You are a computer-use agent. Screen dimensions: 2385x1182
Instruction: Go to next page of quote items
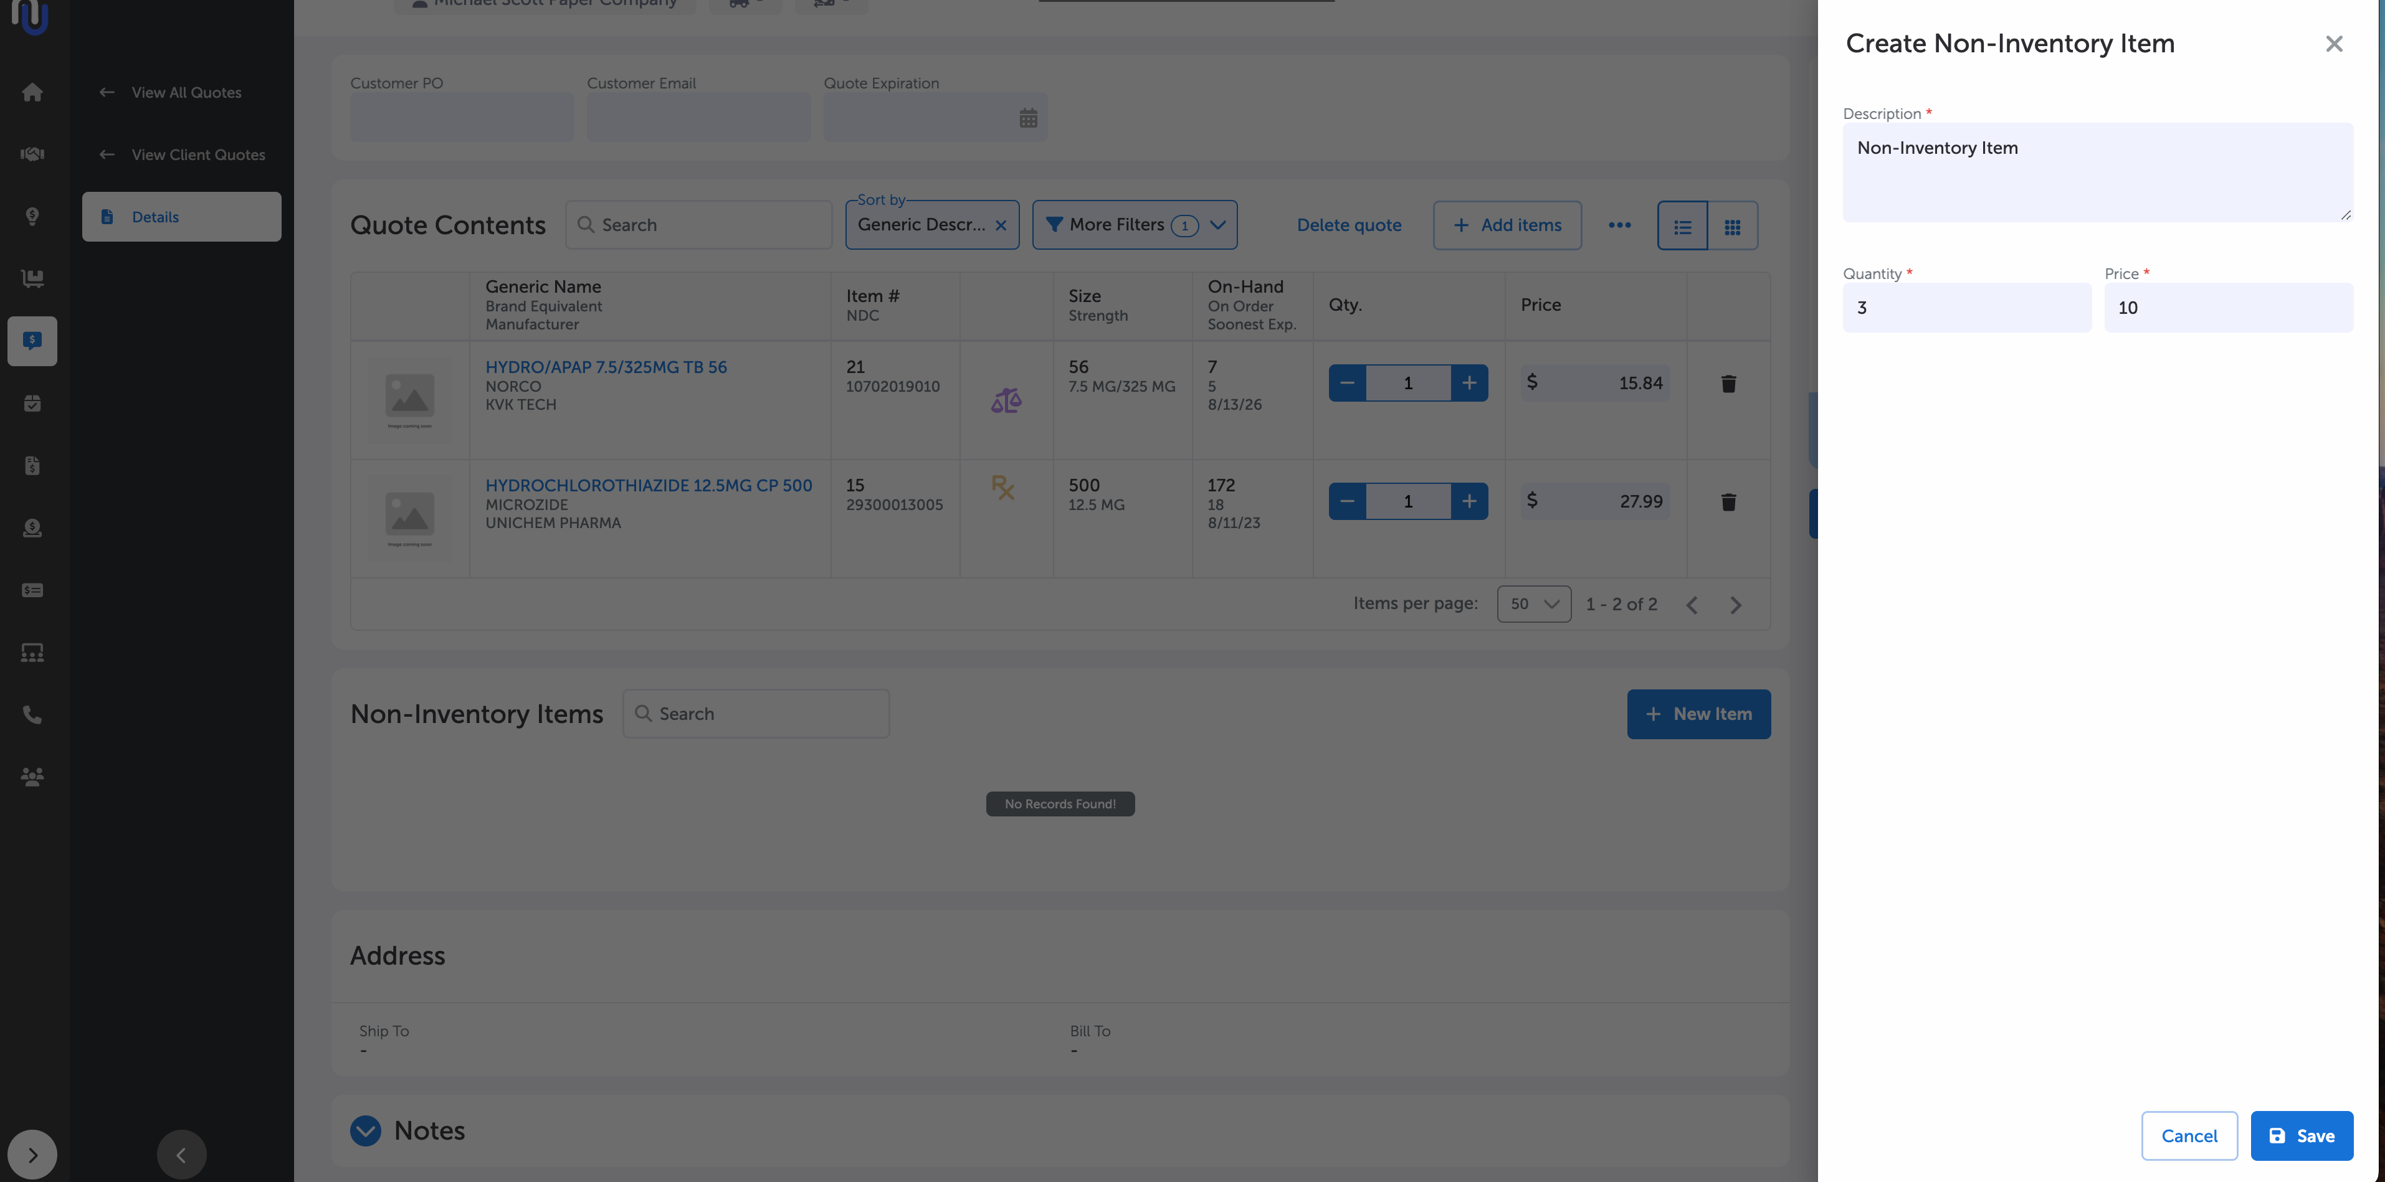1736,605
